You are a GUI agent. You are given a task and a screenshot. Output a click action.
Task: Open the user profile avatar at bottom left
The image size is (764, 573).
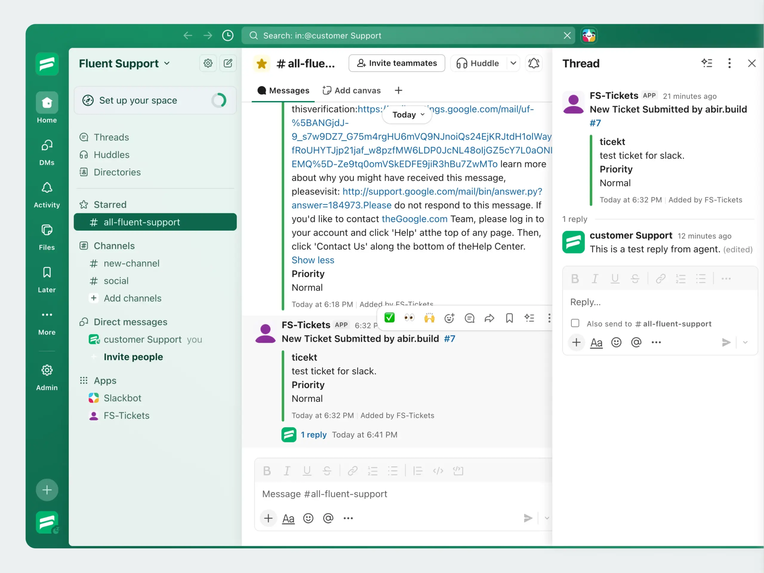point(47,522)
